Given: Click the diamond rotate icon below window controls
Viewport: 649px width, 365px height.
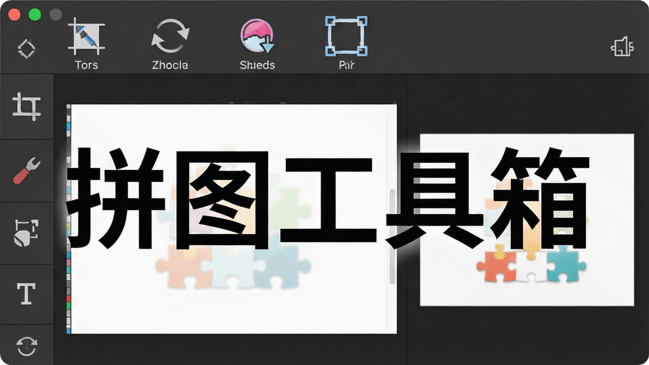Looking at the screenshot, I should [27, 49].
